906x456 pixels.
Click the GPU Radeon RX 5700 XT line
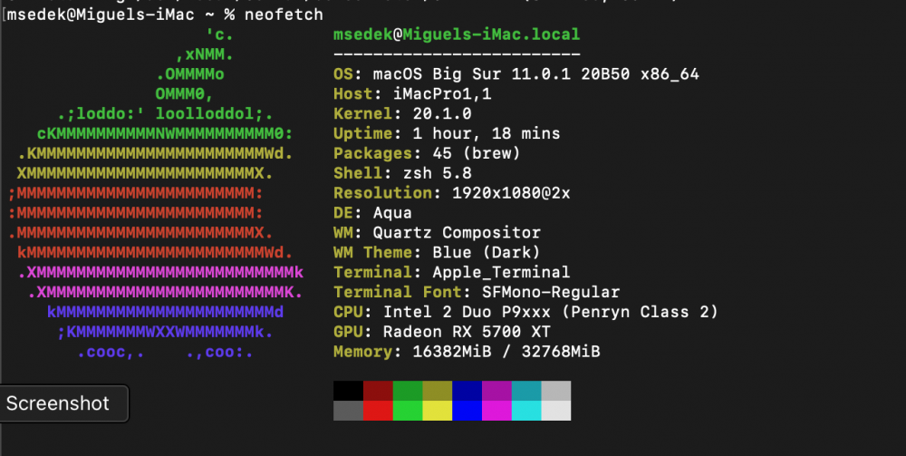(442, 332)
